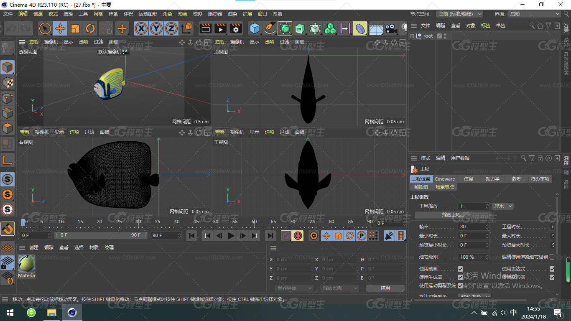Render the active view with the clapperboard icon

(x=205, y=28)
